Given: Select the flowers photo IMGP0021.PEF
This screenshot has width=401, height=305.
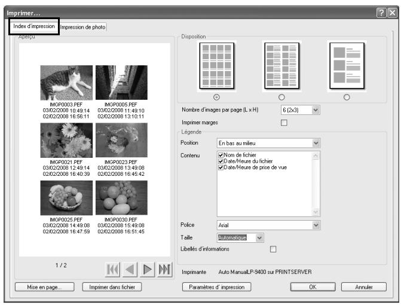Looking at the screenshot, I should (x=66, y=140).
